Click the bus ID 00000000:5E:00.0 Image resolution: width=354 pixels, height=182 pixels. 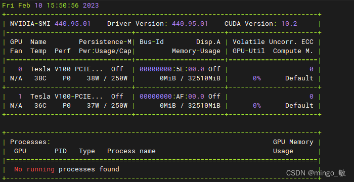pos(172,69)
